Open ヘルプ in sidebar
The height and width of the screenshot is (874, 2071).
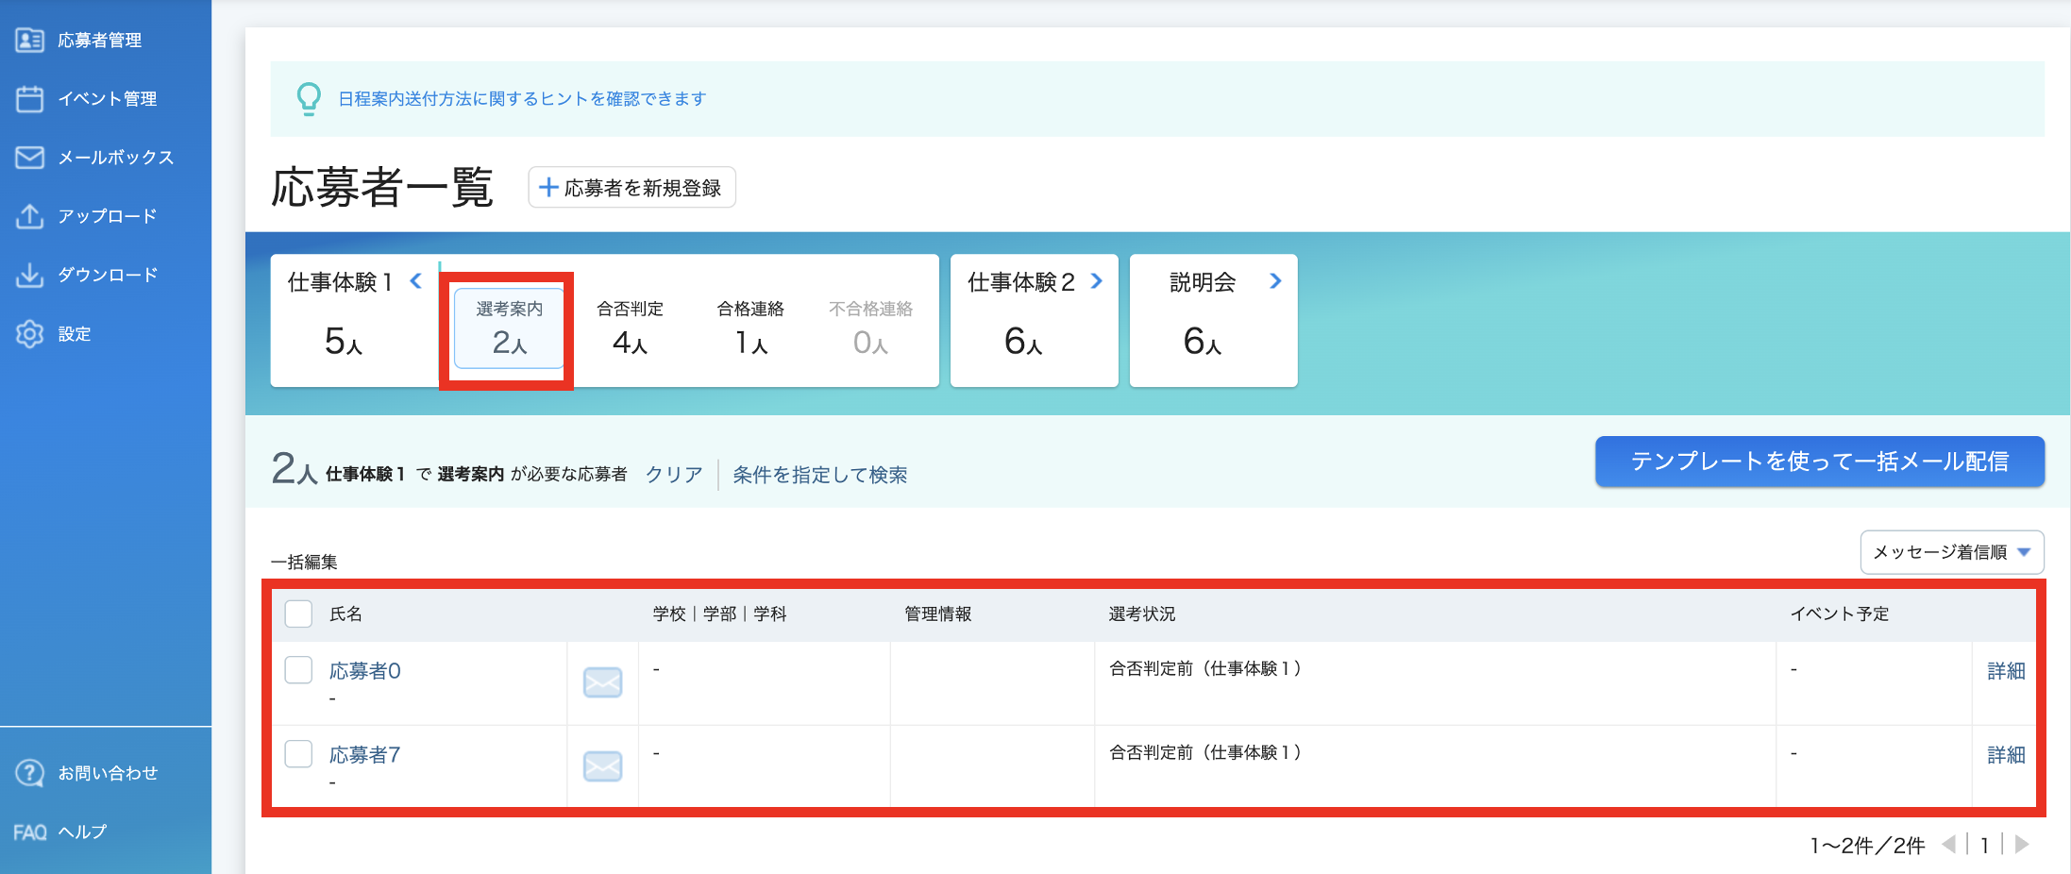pos(83,832)
